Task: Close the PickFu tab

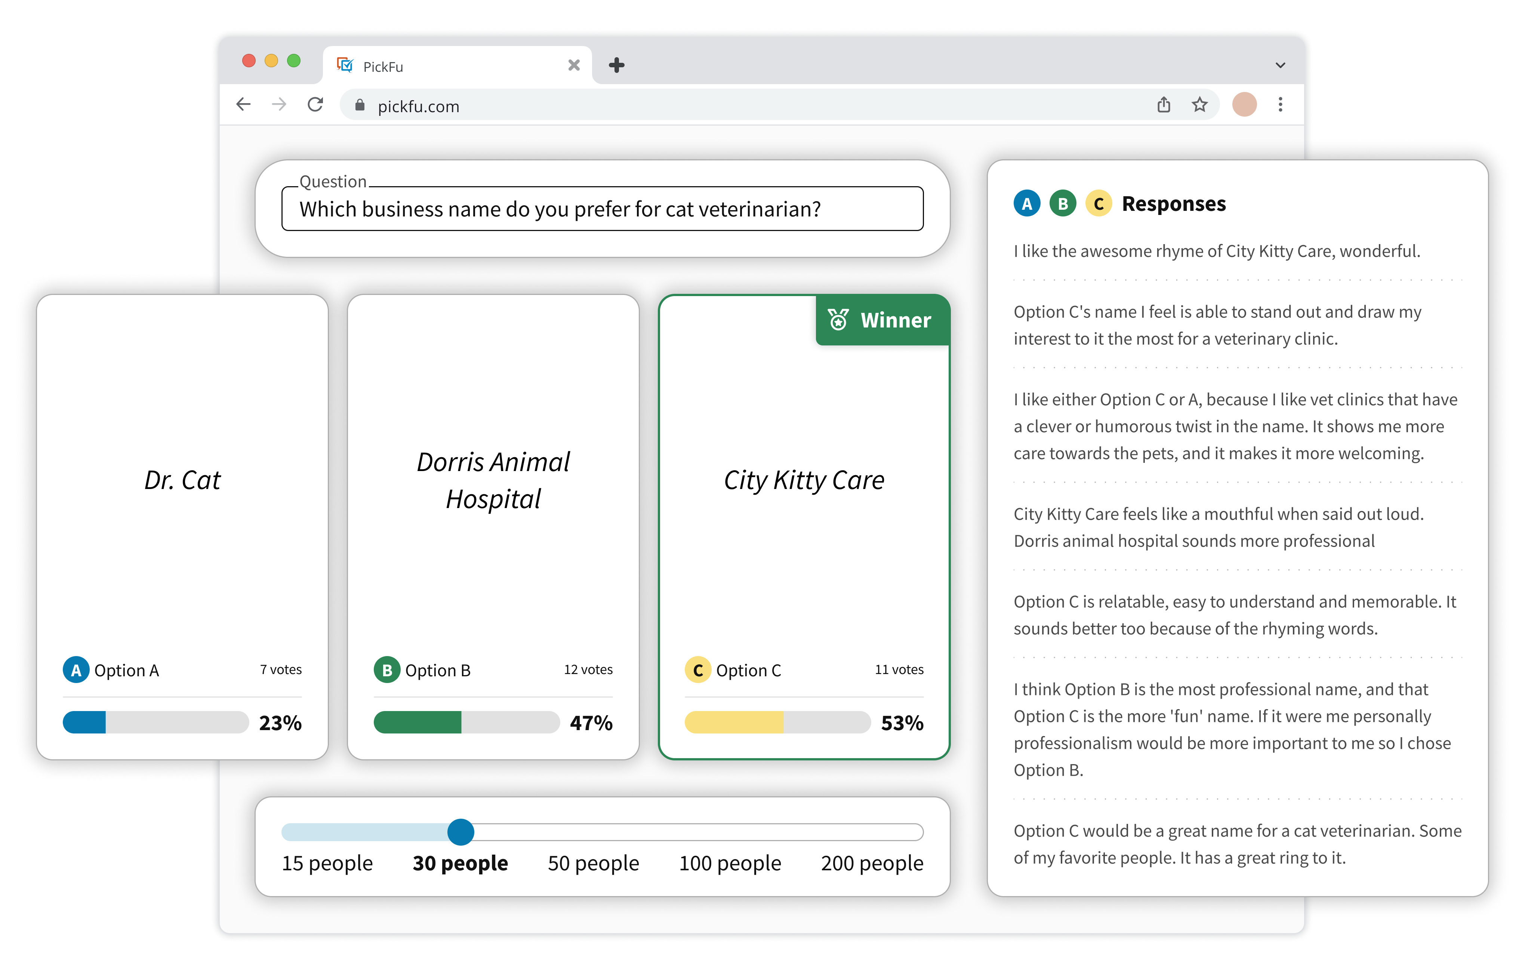Action: click(574, 65)
